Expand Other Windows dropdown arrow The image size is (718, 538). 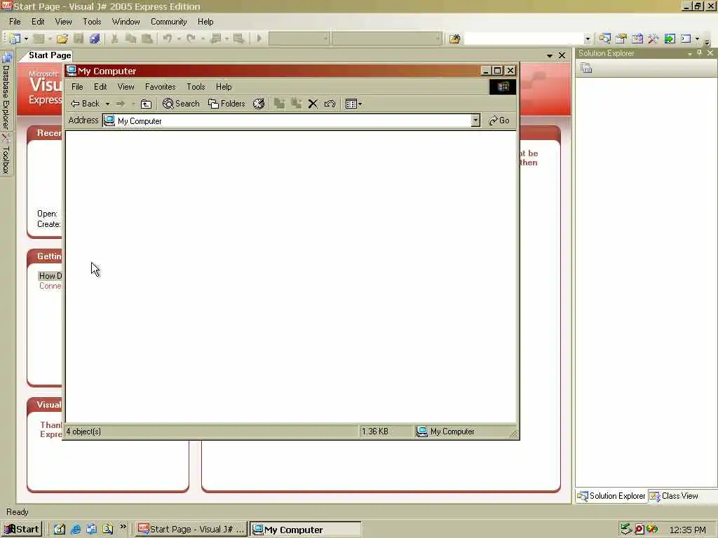coord(698,39)
